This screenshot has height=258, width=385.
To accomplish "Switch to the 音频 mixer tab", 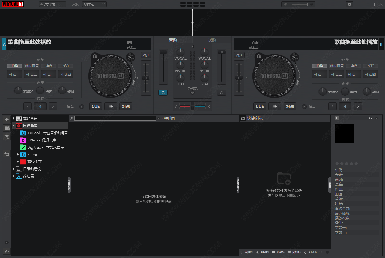I will coord(173,40).
